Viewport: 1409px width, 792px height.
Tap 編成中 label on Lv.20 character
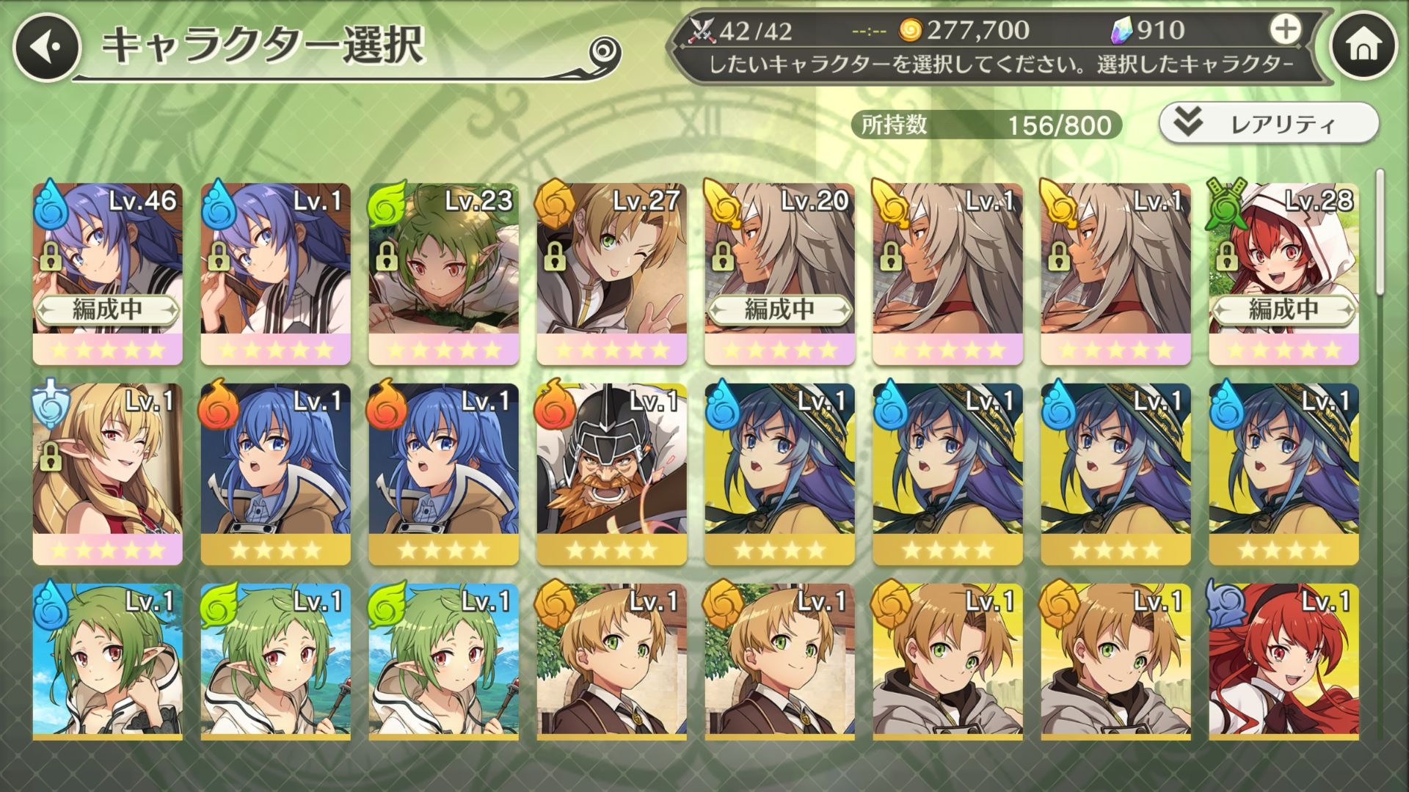[779, 309]
